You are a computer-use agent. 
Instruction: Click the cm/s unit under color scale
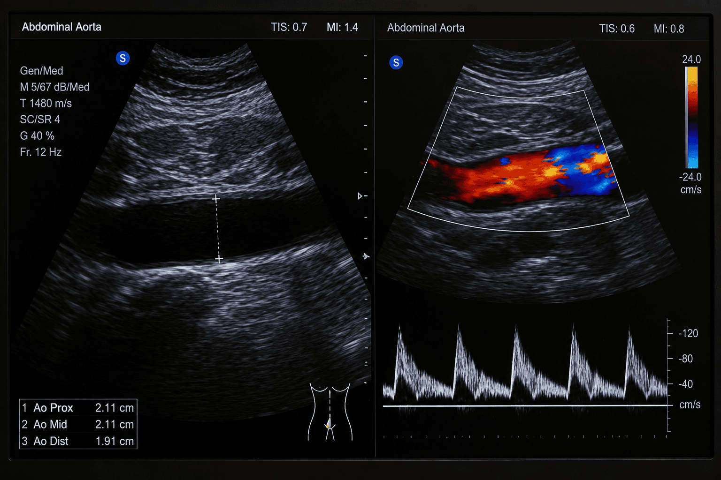(x=691, y=190)
